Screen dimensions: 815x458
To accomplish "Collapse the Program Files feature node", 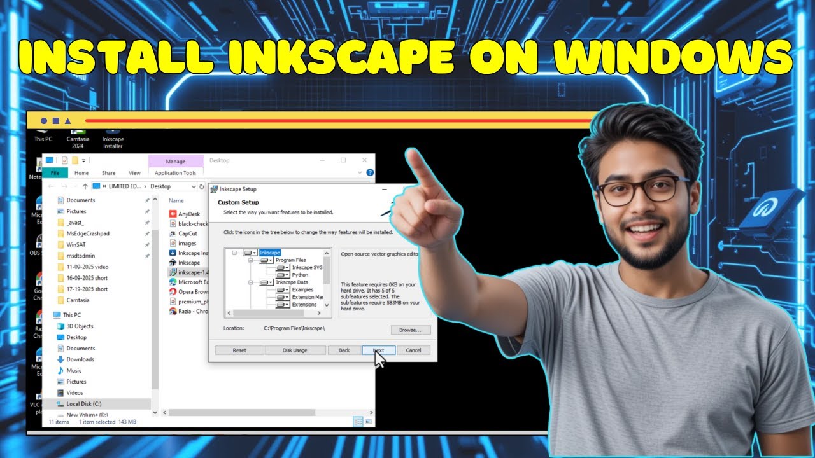I will click(251, 260).
